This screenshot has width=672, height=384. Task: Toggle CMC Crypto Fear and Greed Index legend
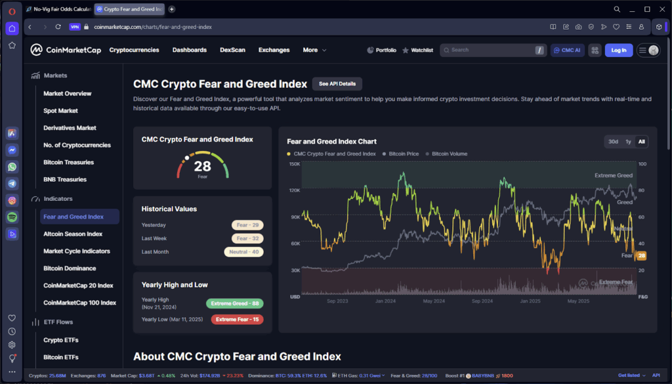click(331, 154)
